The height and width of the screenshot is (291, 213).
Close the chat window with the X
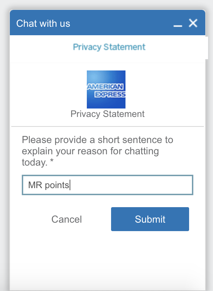[193, 23]
